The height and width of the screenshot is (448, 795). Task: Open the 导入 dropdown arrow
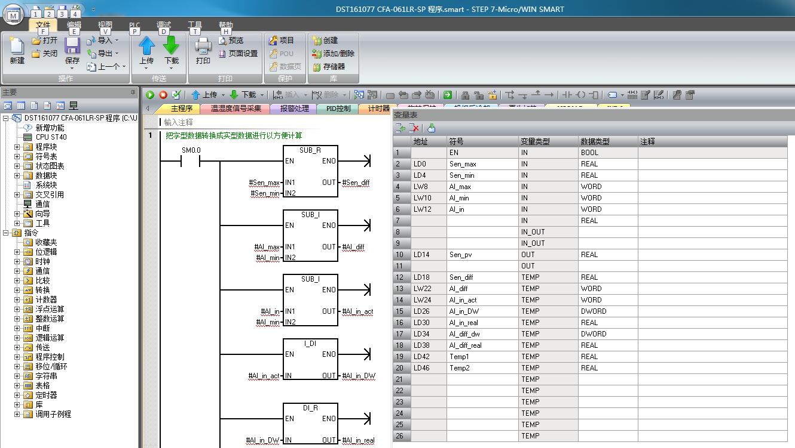[117, 41]
